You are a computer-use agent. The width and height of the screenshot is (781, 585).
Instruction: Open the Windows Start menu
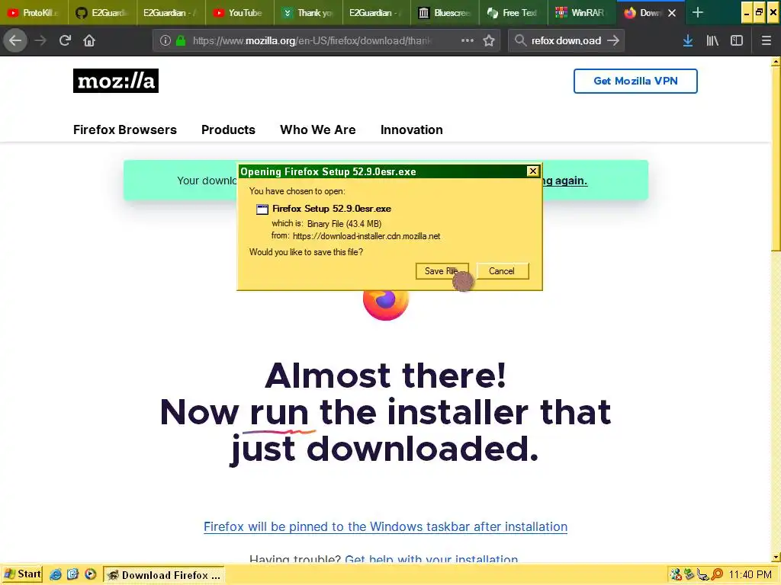tap(23, 574)
